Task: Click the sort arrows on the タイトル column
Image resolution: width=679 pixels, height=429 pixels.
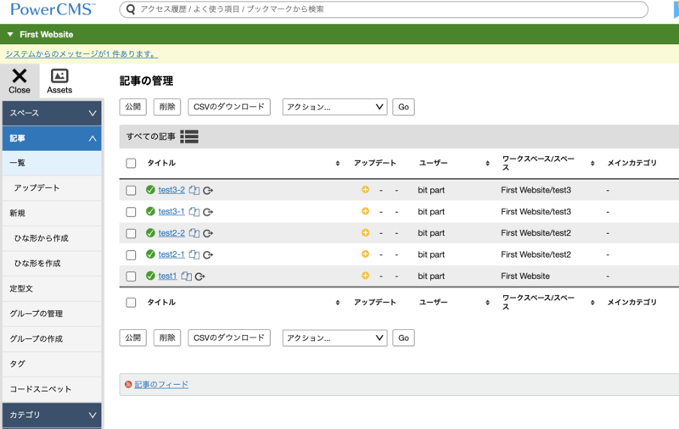Action: pos(338,163)
